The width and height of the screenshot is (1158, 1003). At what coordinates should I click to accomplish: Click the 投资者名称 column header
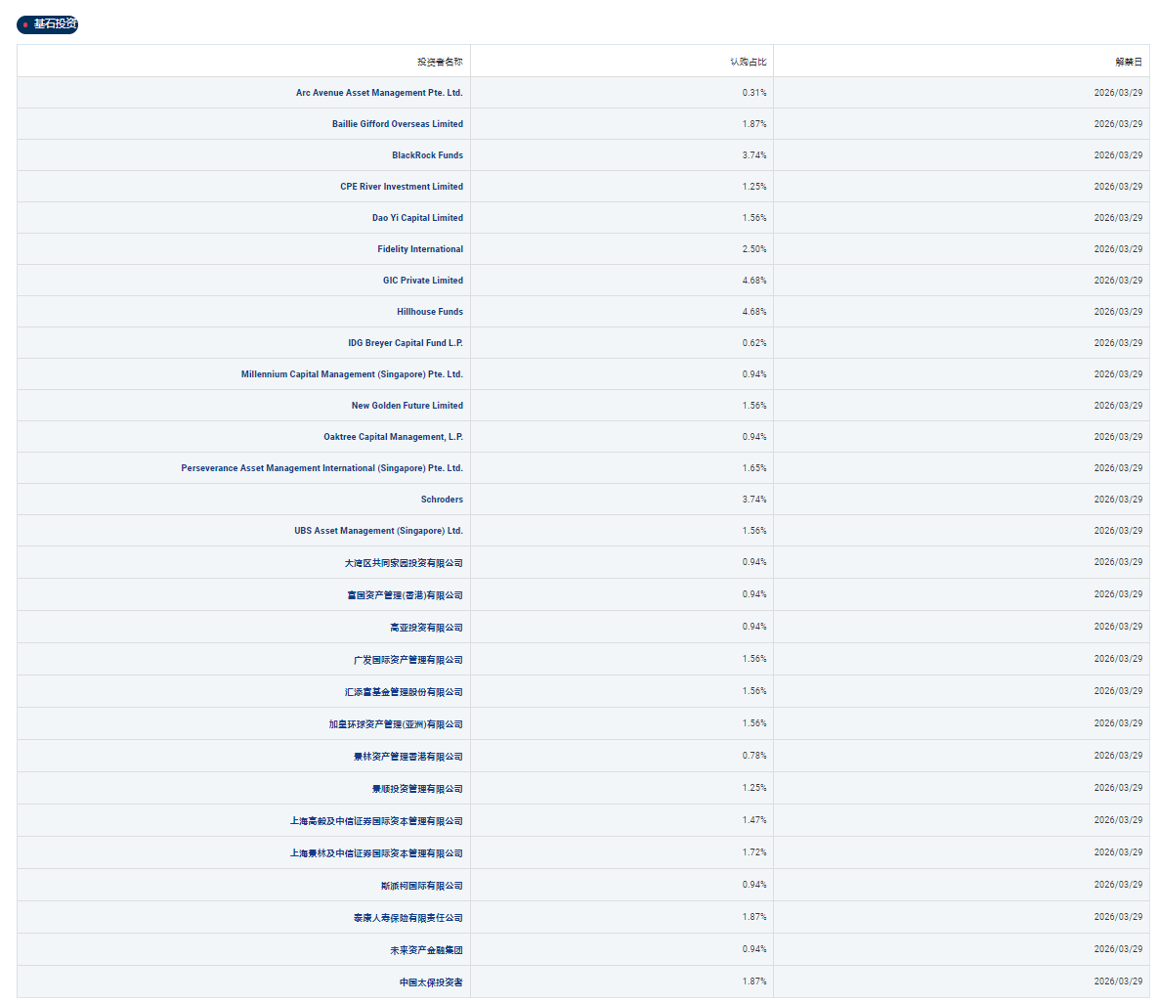pos(440,62)
